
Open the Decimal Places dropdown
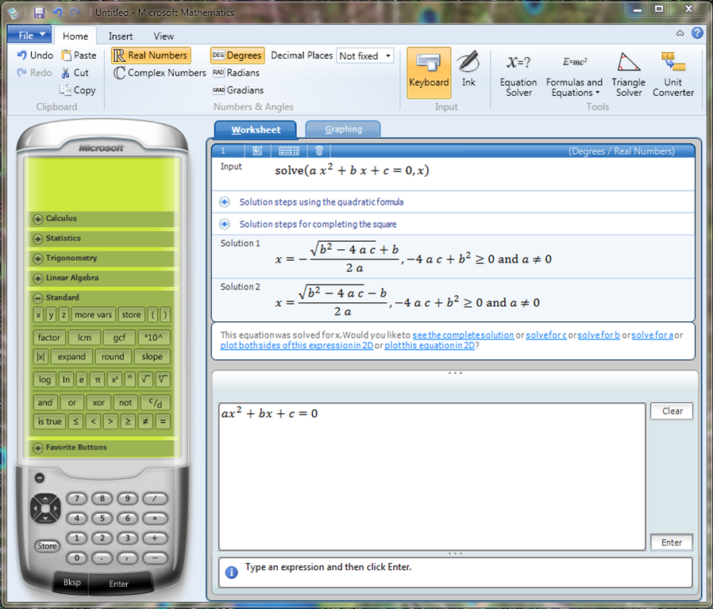(364, 56)
